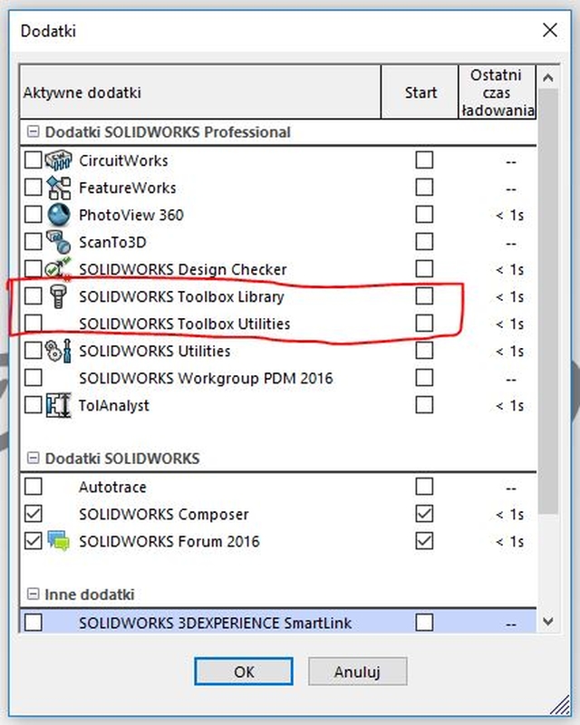Select the SOLIDWORKS 3DEXPERIENCE SmartLink row text

point(215,623)
